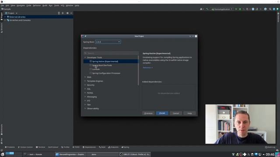Expand the Web dependency category
The height and width of the screenshot is (157, 280).
85,77
